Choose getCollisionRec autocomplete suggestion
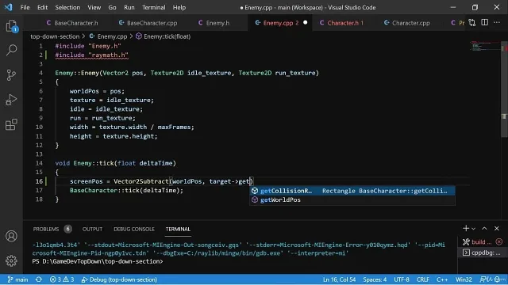The image size is (508, 285). (x=352, y=191)
